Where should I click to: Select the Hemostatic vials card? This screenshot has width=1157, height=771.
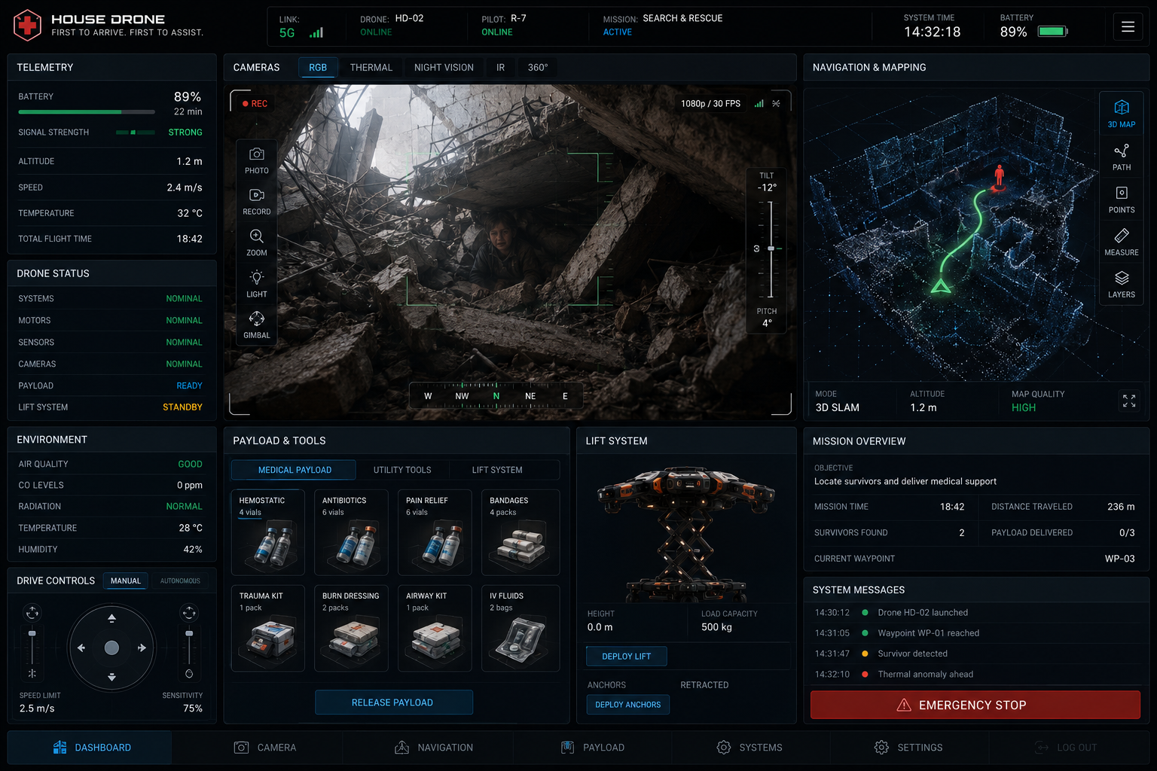268,532
